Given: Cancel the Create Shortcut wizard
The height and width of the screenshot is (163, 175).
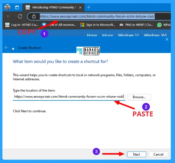Looking at the screenshot, I should (x=158, y=154).
